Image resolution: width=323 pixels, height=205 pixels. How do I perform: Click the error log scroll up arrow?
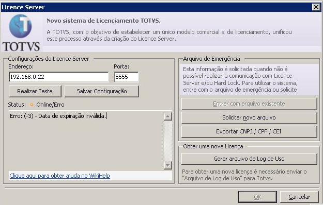point(168,116)
